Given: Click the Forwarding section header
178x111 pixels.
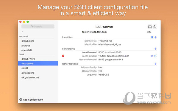Looking at the screenshot, I should (68, 49).
